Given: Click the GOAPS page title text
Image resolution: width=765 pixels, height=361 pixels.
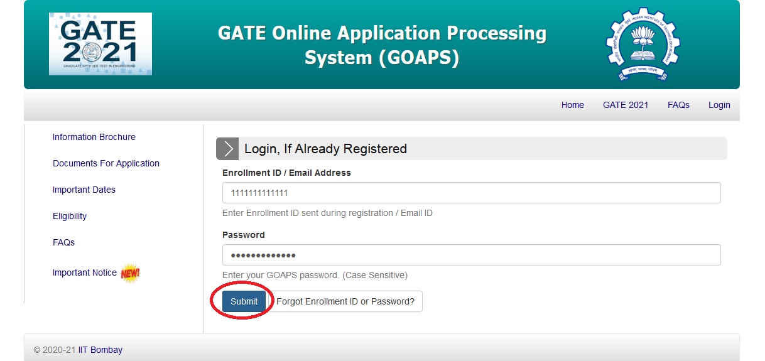Looking at the screenshot, I should point(382,45).
